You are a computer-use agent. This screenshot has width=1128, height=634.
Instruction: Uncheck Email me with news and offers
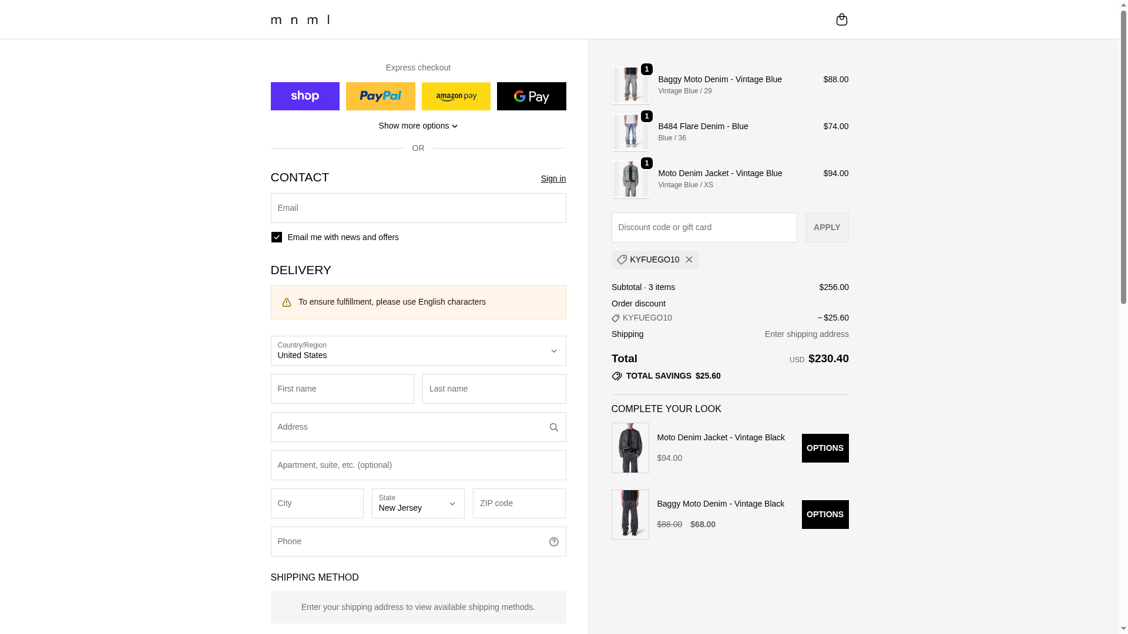277,237
